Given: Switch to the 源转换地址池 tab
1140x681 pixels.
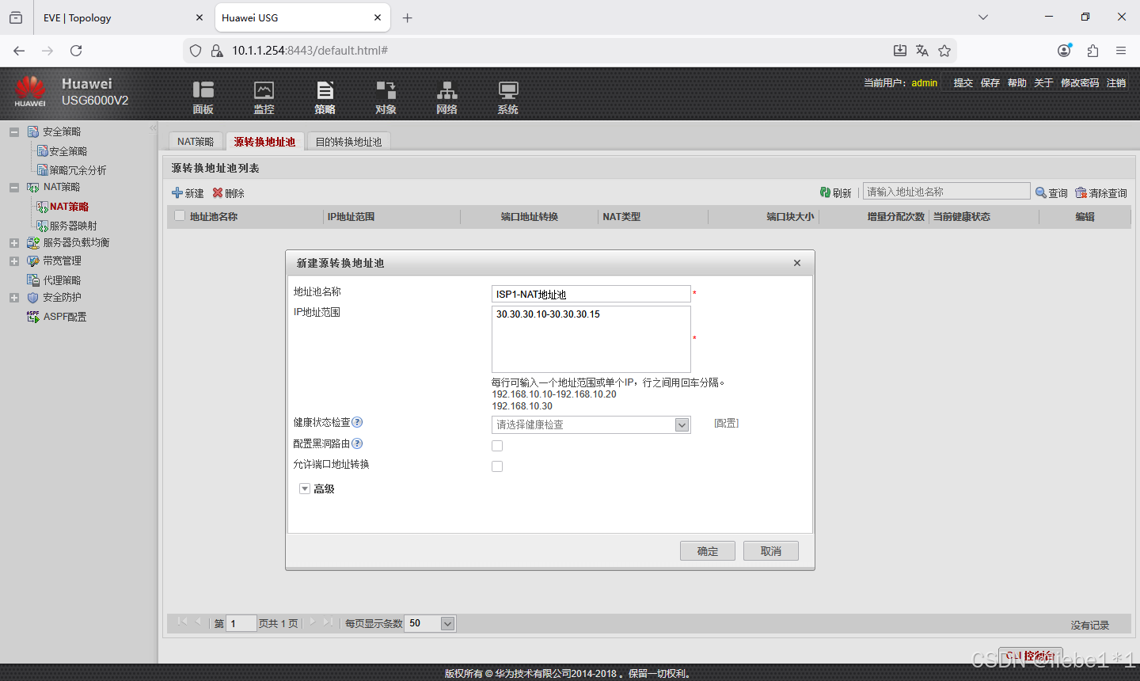Looking at the screenshot, I should (x=264, y=142).
